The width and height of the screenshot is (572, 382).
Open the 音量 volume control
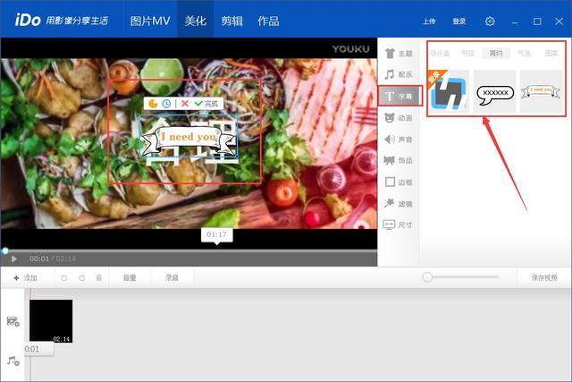(130, 278)
